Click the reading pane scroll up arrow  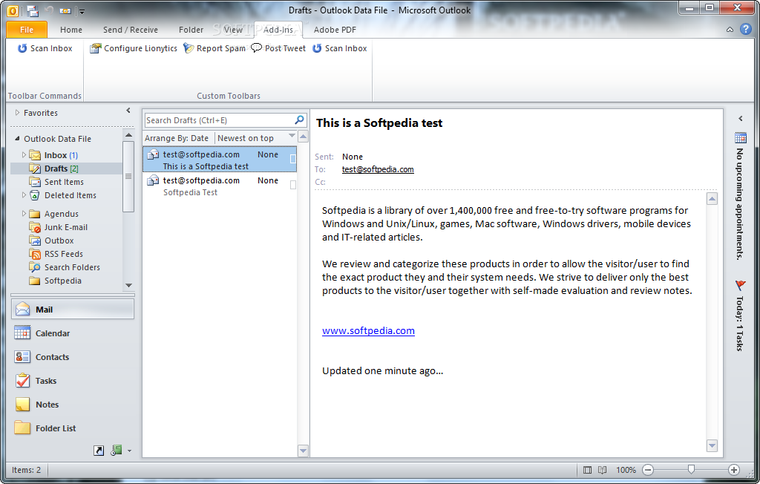[712, 199]
